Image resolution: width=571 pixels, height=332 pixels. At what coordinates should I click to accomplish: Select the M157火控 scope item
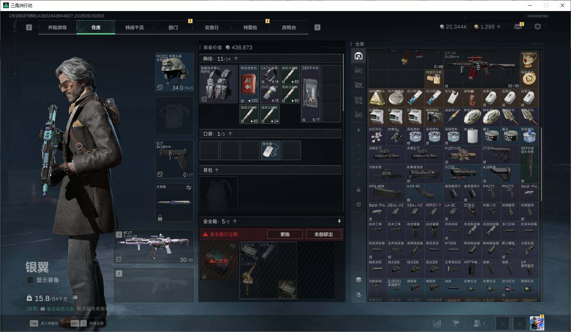coord(463,155)
